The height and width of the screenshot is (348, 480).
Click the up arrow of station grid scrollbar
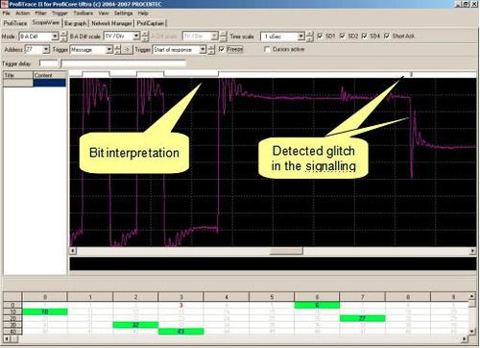[x=471, y=296]
